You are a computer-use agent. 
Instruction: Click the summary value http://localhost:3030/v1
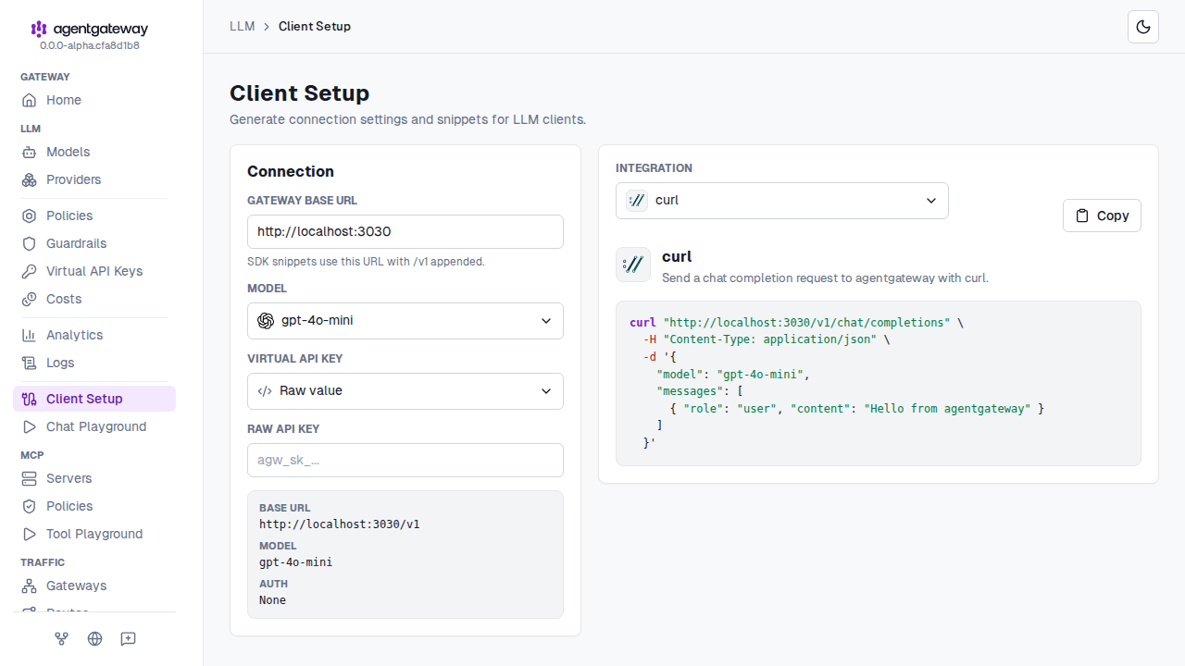click(x=340, y=524)
